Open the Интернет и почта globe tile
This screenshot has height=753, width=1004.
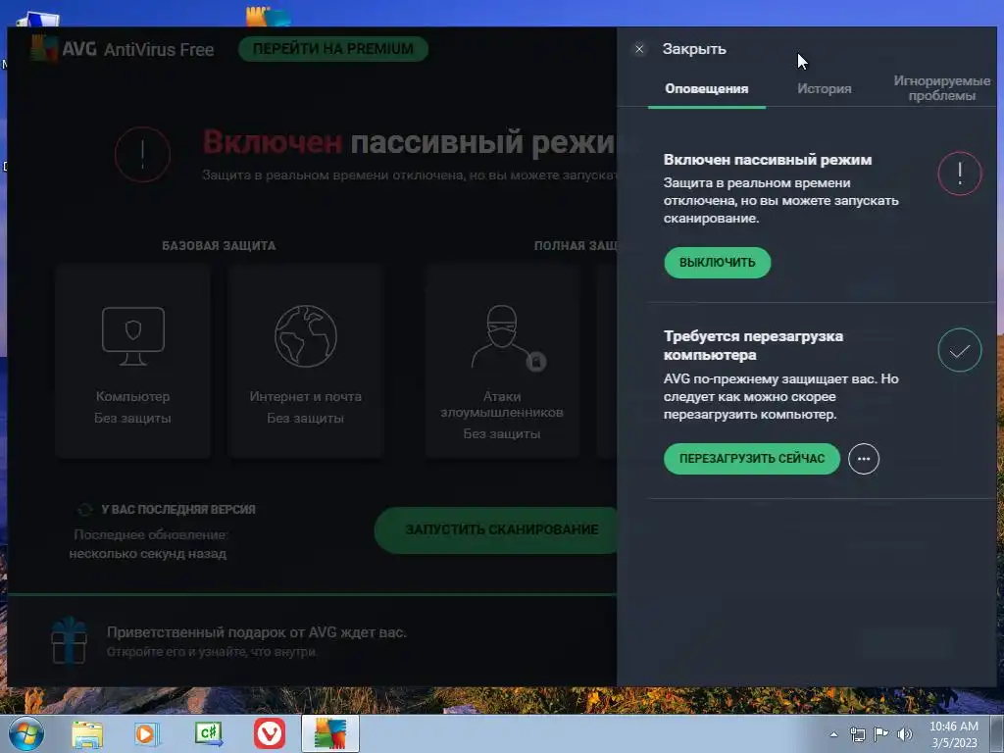pos(306,361)
